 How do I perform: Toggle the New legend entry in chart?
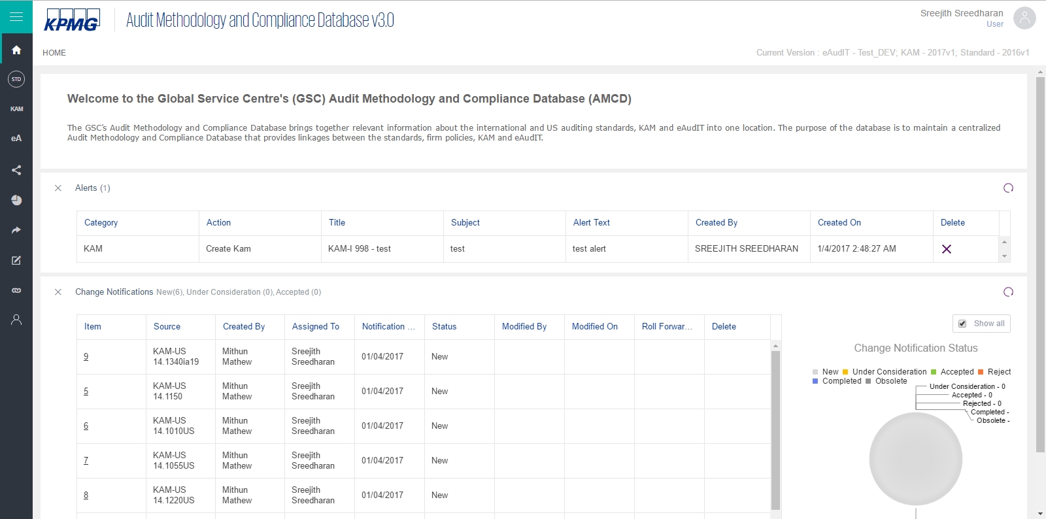[x=826, y=372]
